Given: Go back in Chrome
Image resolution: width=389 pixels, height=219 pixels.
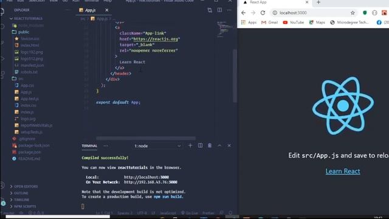Looking at the screenshot, I should point(243,13).
